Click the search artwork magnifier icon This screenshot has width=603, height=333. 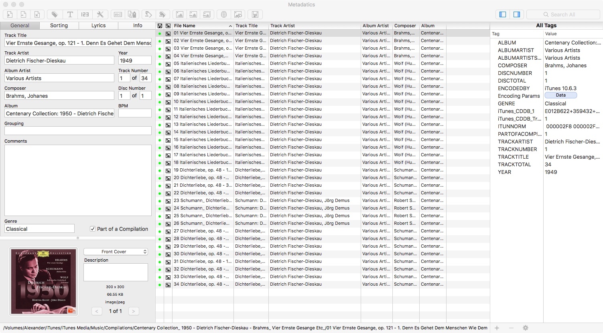238,14
